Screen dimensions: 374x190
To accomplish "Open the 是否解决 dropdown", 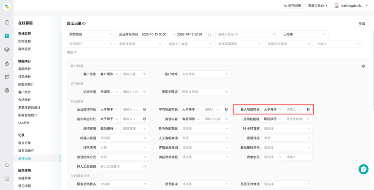I will pos(205,184).
